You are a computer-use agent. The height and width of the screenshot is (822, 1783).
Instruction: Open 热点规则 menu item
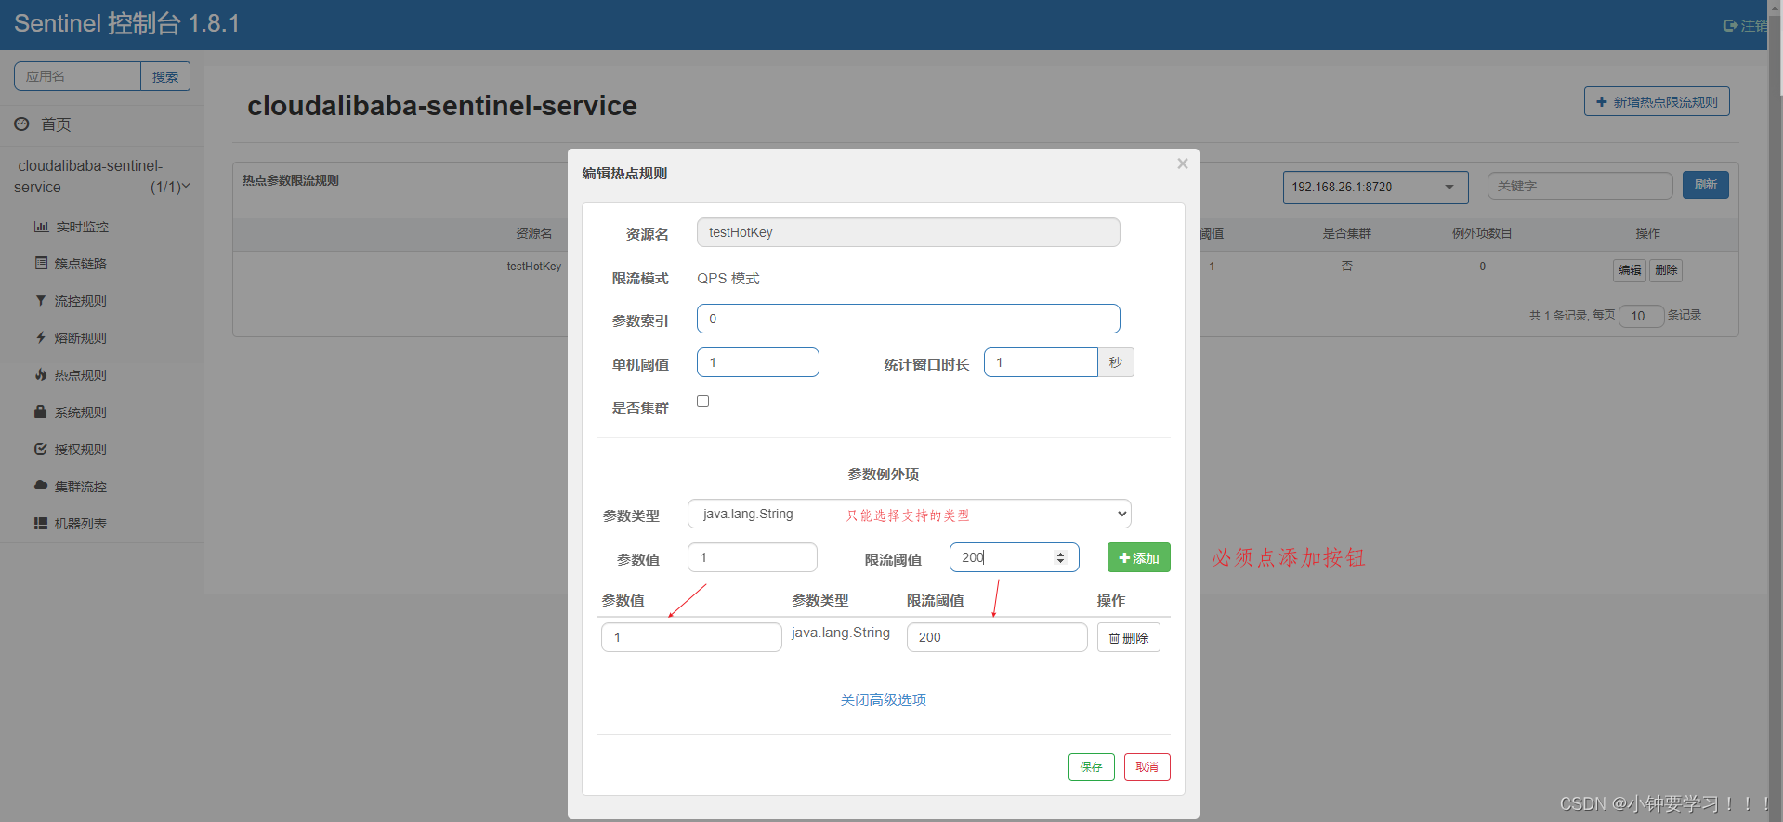81,375
